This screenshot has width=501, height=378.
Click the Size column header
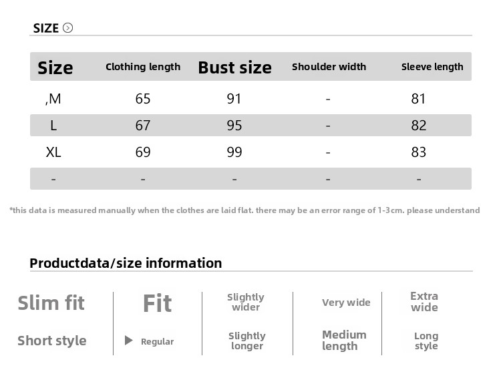click(x=55, y=67)
